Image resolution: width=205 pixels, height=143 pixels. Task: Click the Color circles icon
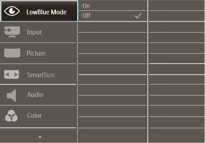click(x=11, y=116)
